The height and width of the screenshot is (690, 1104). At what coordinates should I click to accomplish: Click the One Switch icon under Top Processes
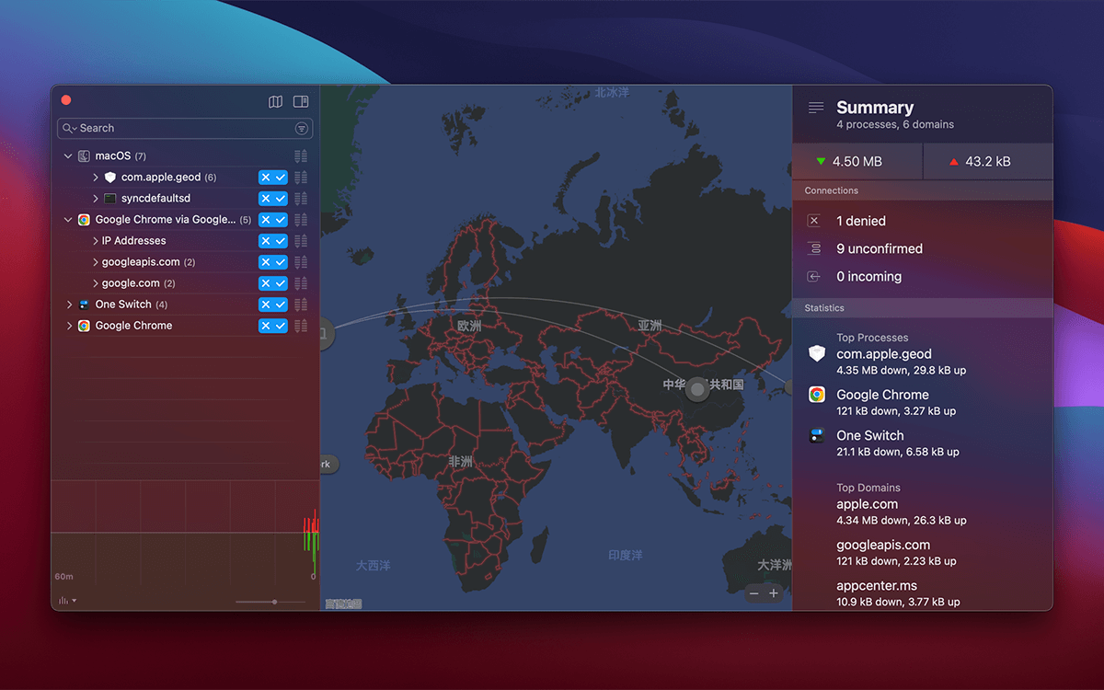point(817,436)
